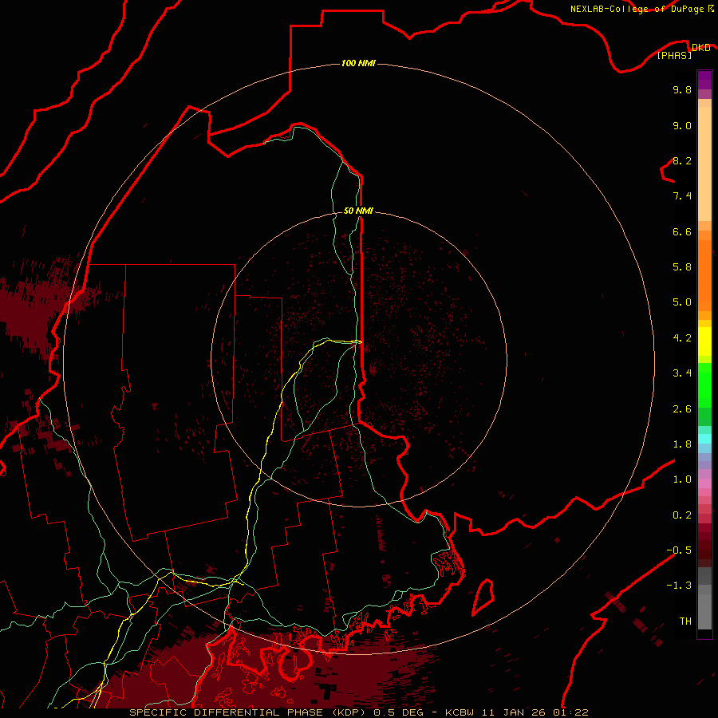Click the 9.8 scale value
718x718 pixels.
[x=682, y=89]
